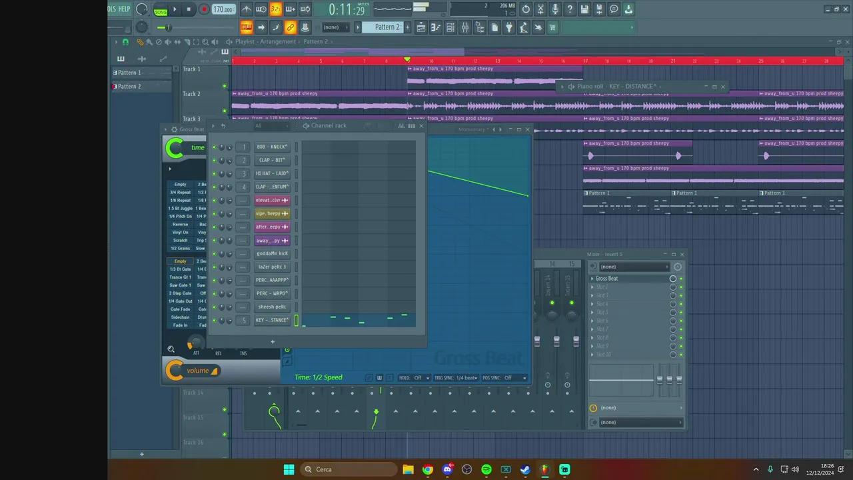Image resolution: width=853 pixels, height=480 pixels.
Task: Mute the 808 - KNOCK channel
Action: pos(214,147)
